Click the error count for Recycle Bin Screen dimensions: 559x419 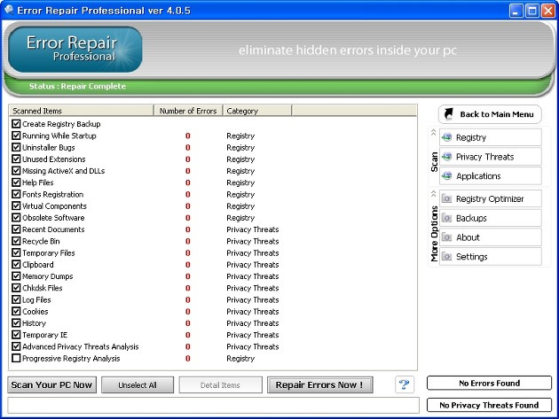click(188, 241)
